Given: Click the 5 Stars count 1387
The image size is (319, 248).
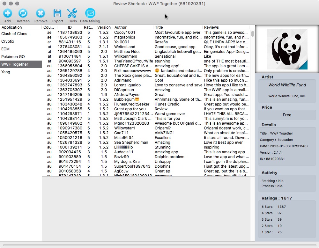Looking at the screenshot, I should [x=282, y=207].
